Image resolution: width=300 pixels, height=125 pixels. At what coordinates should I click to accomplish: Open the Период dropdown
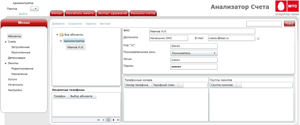click(x=34, y=9)
